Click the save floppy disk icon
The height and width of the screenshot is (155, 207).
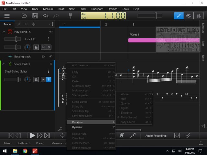point(35,15)
